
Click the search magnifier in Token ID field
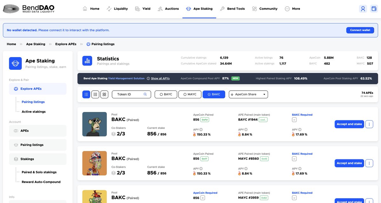click(x=145, y=94)
